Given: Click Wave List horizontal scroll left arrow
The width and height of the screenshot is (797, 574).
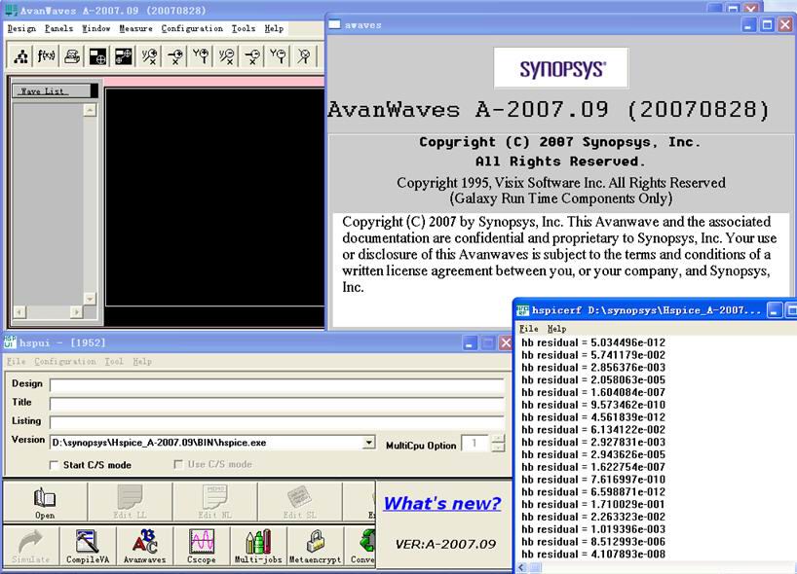Looking at the screenshot, I should pyautogui.click(x=19, y=312).
